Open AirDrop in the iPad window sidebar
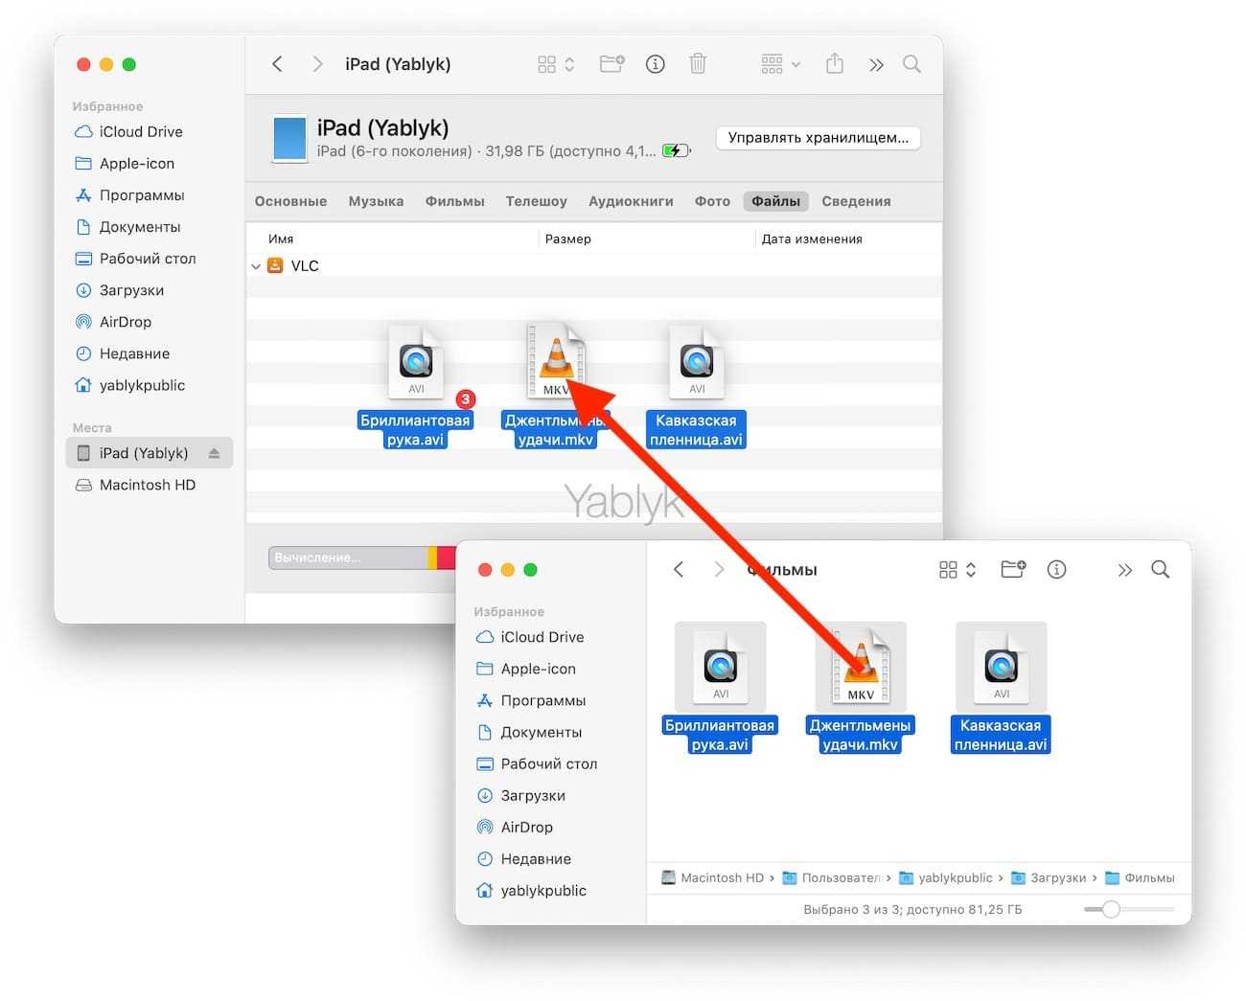1246x1001 pixels. point(126,322)
